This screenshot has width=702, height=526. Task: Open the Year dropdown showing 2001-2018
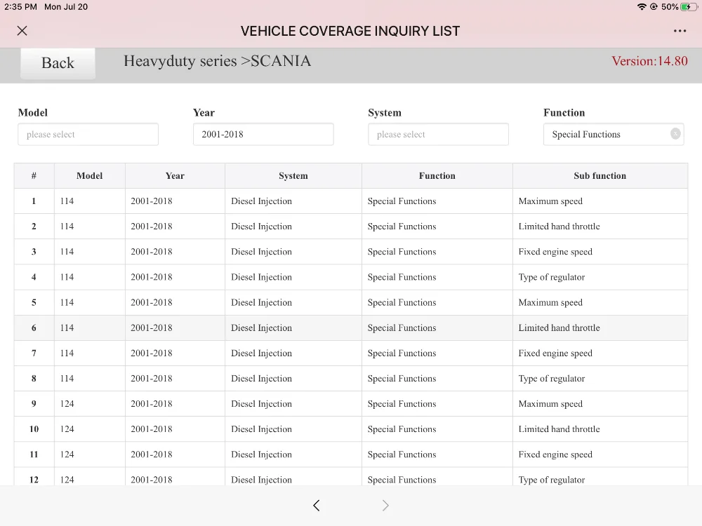point(263,134)
